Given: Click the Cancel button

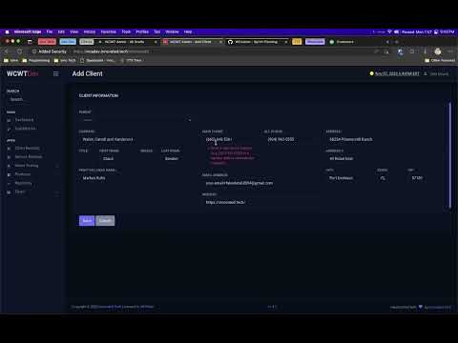Looking at the screenshot, I should click(x=105, y=221).
